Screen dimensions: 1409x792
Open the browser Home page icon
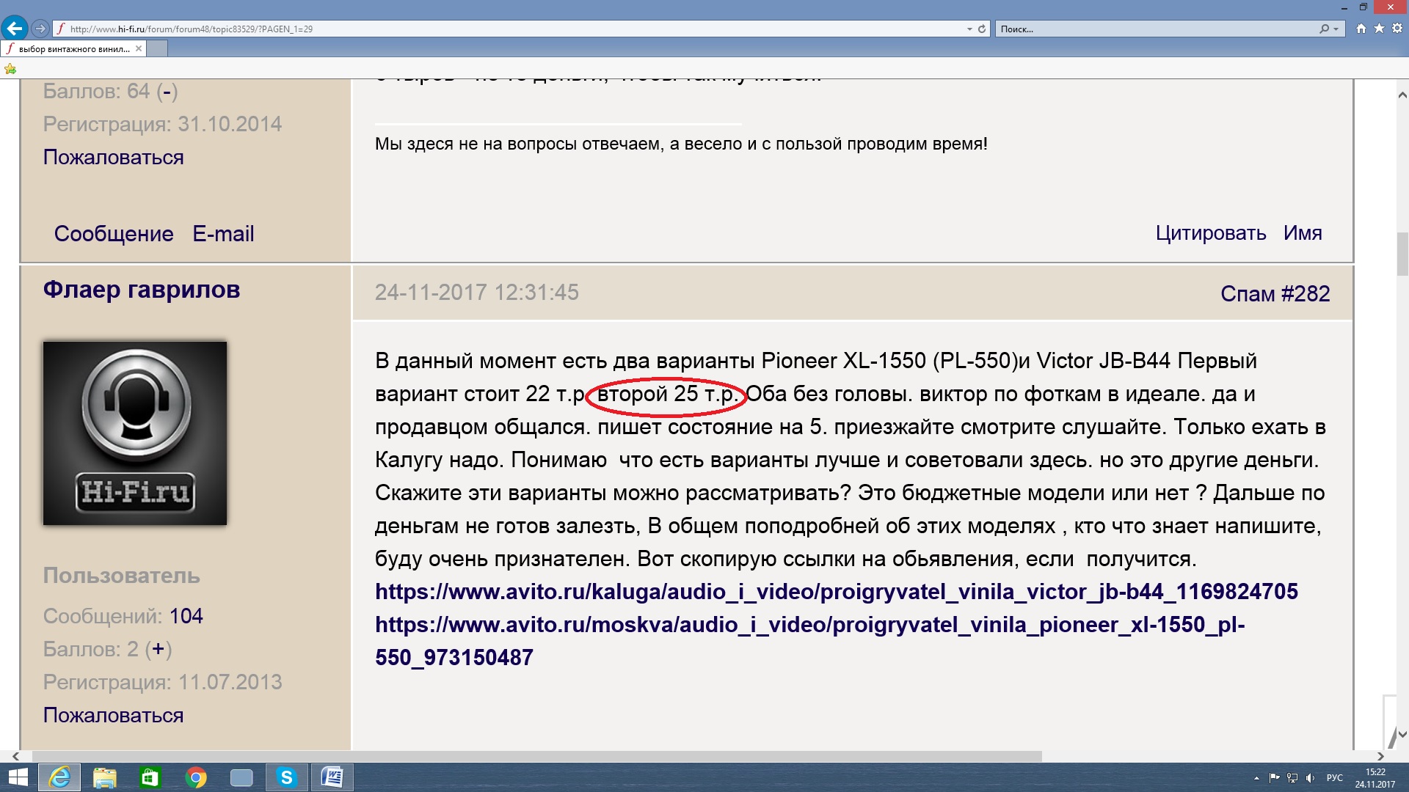tap(1361, 29)
